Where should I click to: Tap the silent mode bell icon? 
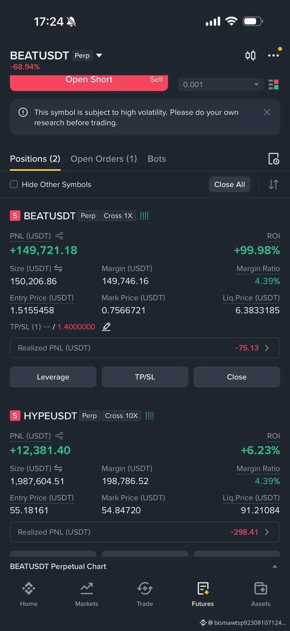click(71, 21)
